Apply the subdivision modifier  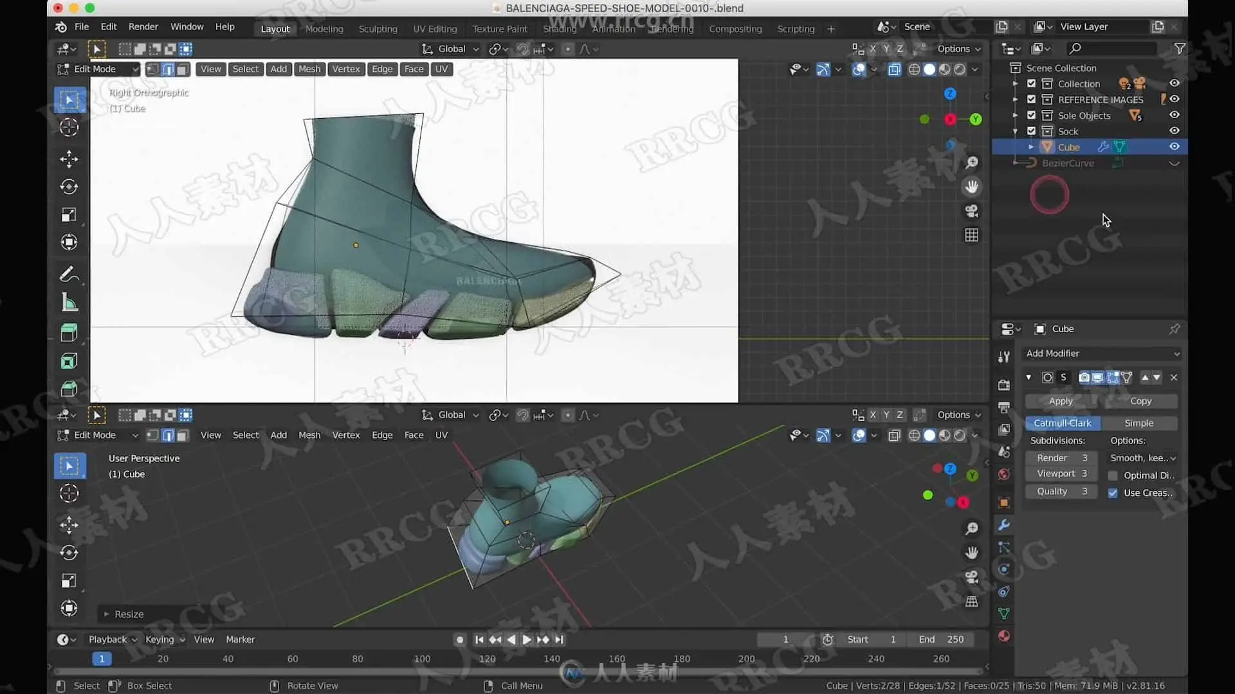1061,401
